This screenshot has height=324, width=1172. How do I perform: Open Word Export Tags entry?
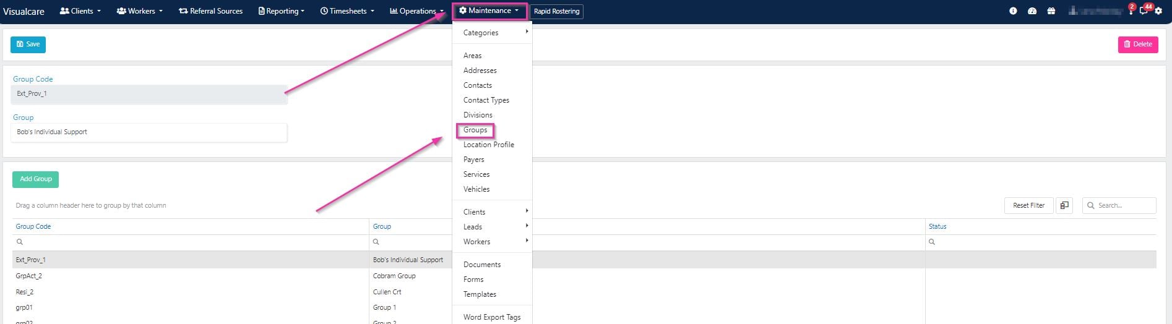[492, 317]
